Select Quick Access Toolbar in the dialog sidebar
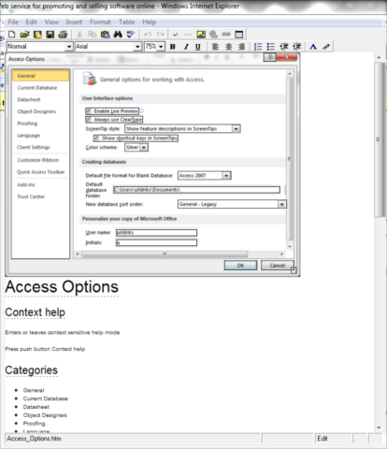The image size is (387, 449). coord(41,172)
